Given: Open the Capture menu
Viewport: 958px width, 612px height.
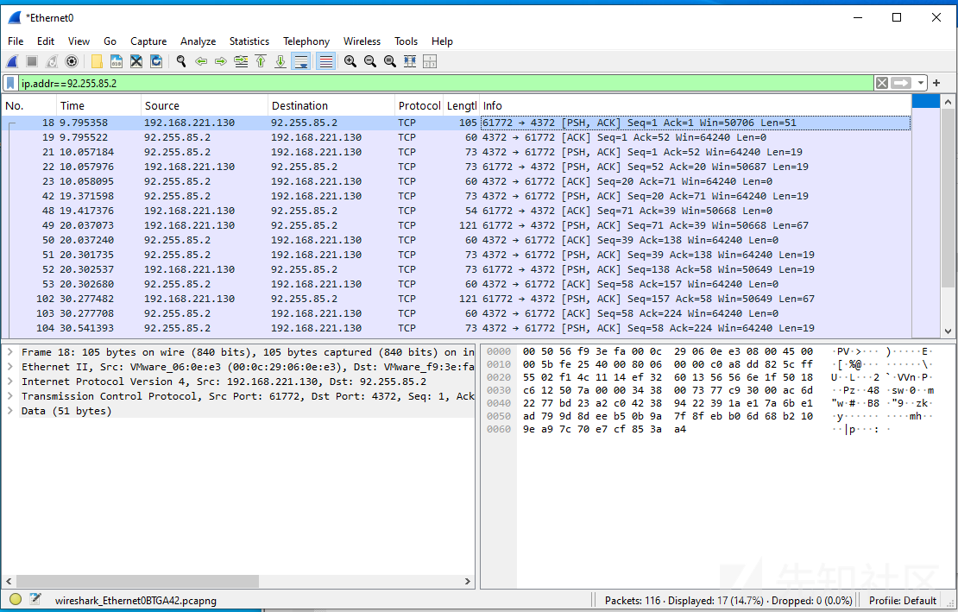Looking at the screenshot, I should pos(148,41).
